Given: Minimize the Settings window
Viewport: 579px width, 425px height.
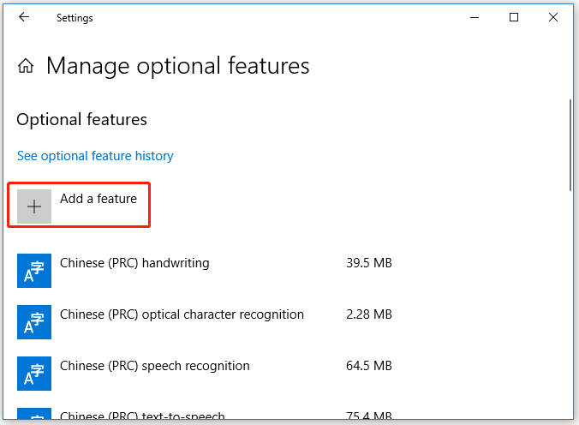Looking at the screenshot, I should (x=475, y=17).
